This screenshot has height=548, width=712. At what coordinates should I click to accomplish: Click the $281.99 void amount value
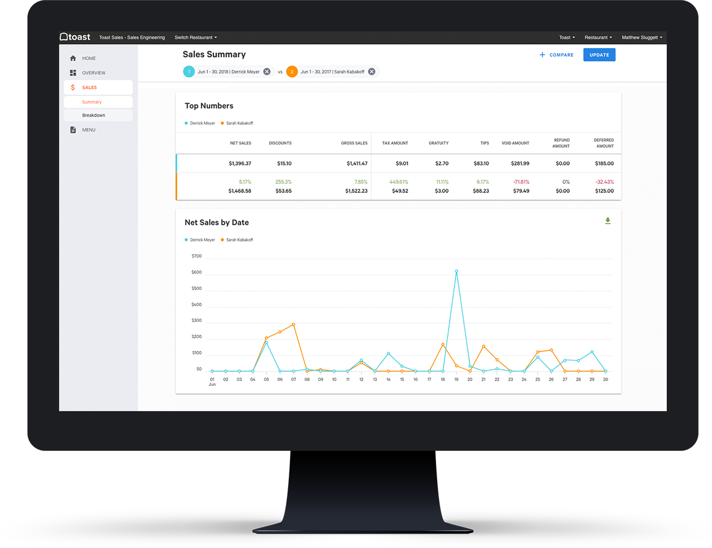[520, 163]
